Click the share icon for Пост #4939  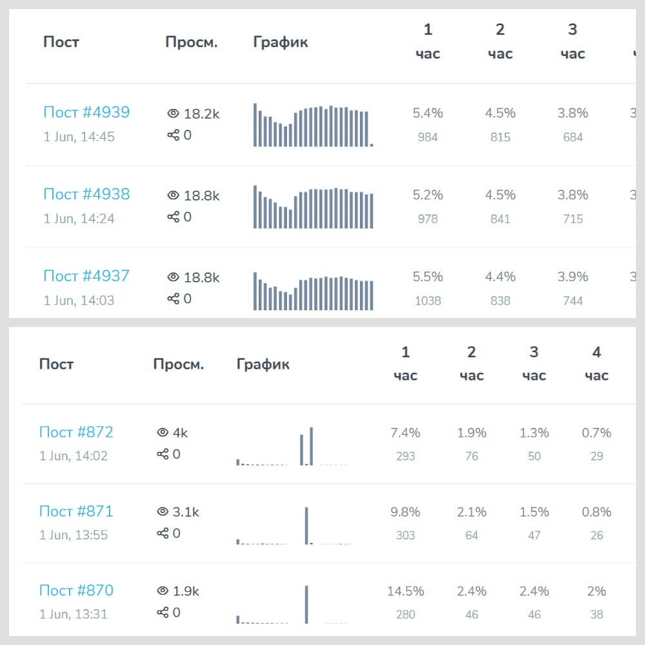tap(173, 135)
